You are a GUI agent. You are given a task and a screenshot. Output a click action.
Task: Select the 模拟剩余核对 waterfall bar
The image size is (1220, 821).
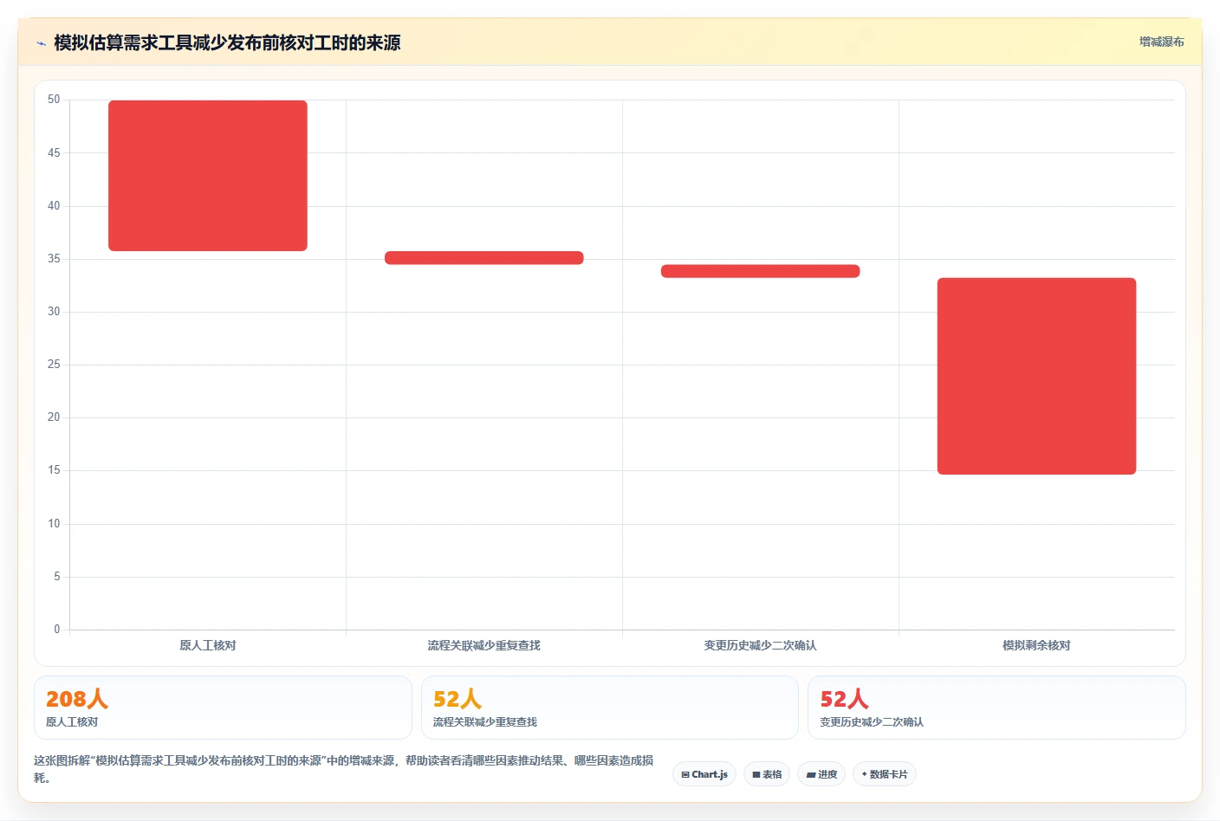1036,376
